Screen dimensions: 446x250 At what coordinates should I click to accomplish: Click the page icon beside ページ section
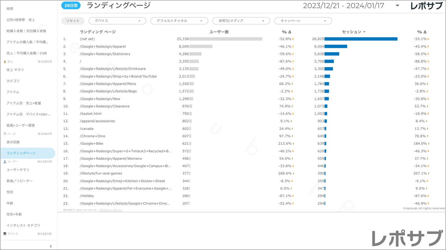click(x=5, y=134)
